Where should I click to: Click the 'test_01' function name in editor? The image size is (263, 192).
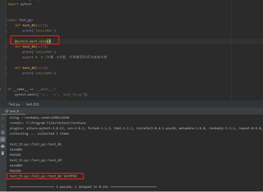click(29, 25)
